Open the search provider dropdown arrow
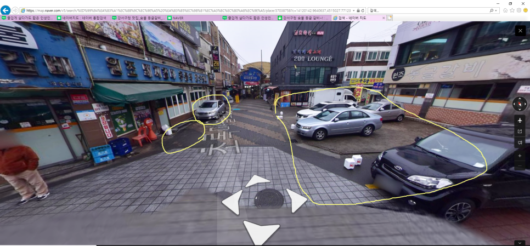 tap(496, 10)
